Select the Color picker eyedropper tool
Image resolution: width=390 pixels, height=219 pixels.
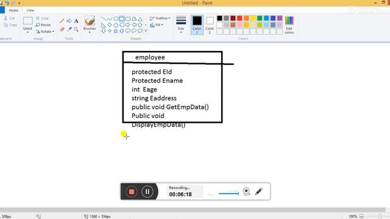click(x=69, y=29)
